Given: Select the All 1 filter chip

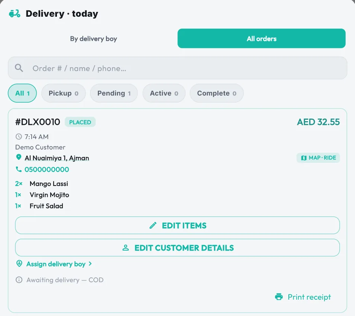Looking at the screenshot, I should [22, 93].
